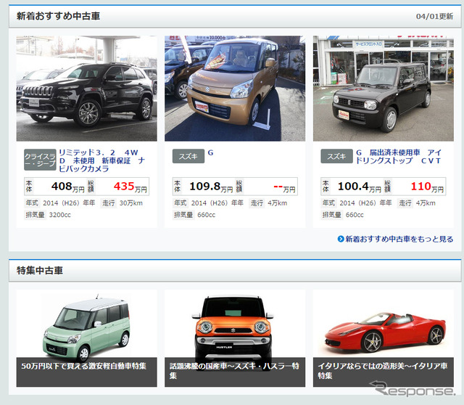The image size is (464, 405).
Task: Click the スズキ badge beside the plain G link
Action: [x=188, y=156]
